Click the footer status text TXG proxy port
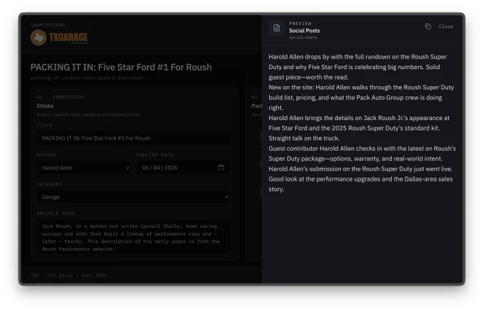 [68, 275]
